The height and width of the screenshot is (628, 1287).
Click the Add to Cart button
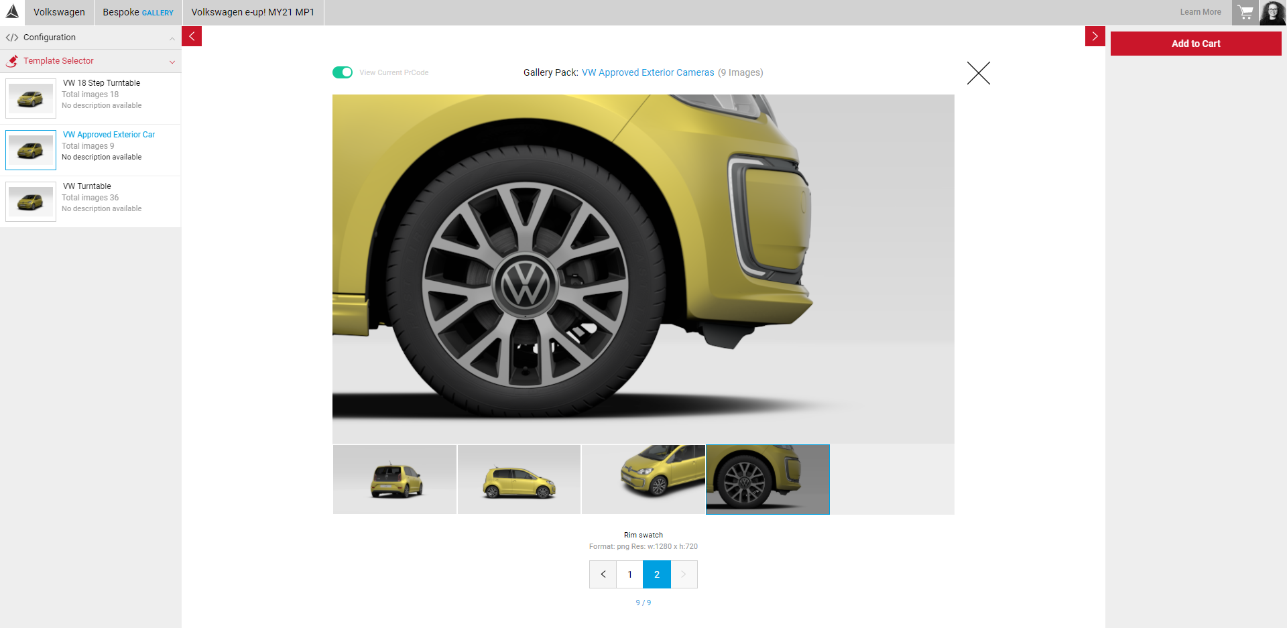(x=1196, y=44)
